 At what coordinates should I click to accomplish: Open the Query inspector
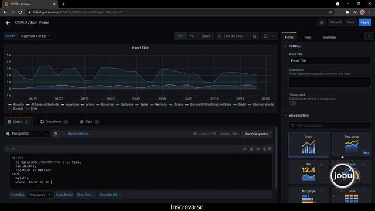coord(257,134)
